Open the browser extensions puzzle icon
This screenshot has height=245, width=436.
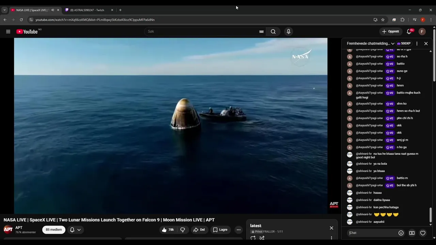(402, 20)
